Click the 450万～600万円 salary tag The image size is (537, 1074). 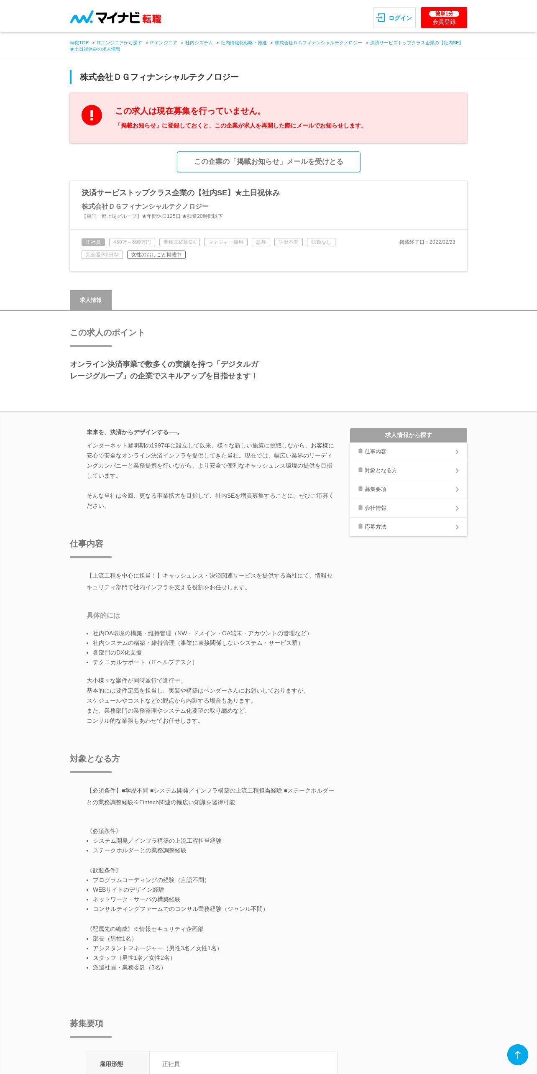coord(132,242)
